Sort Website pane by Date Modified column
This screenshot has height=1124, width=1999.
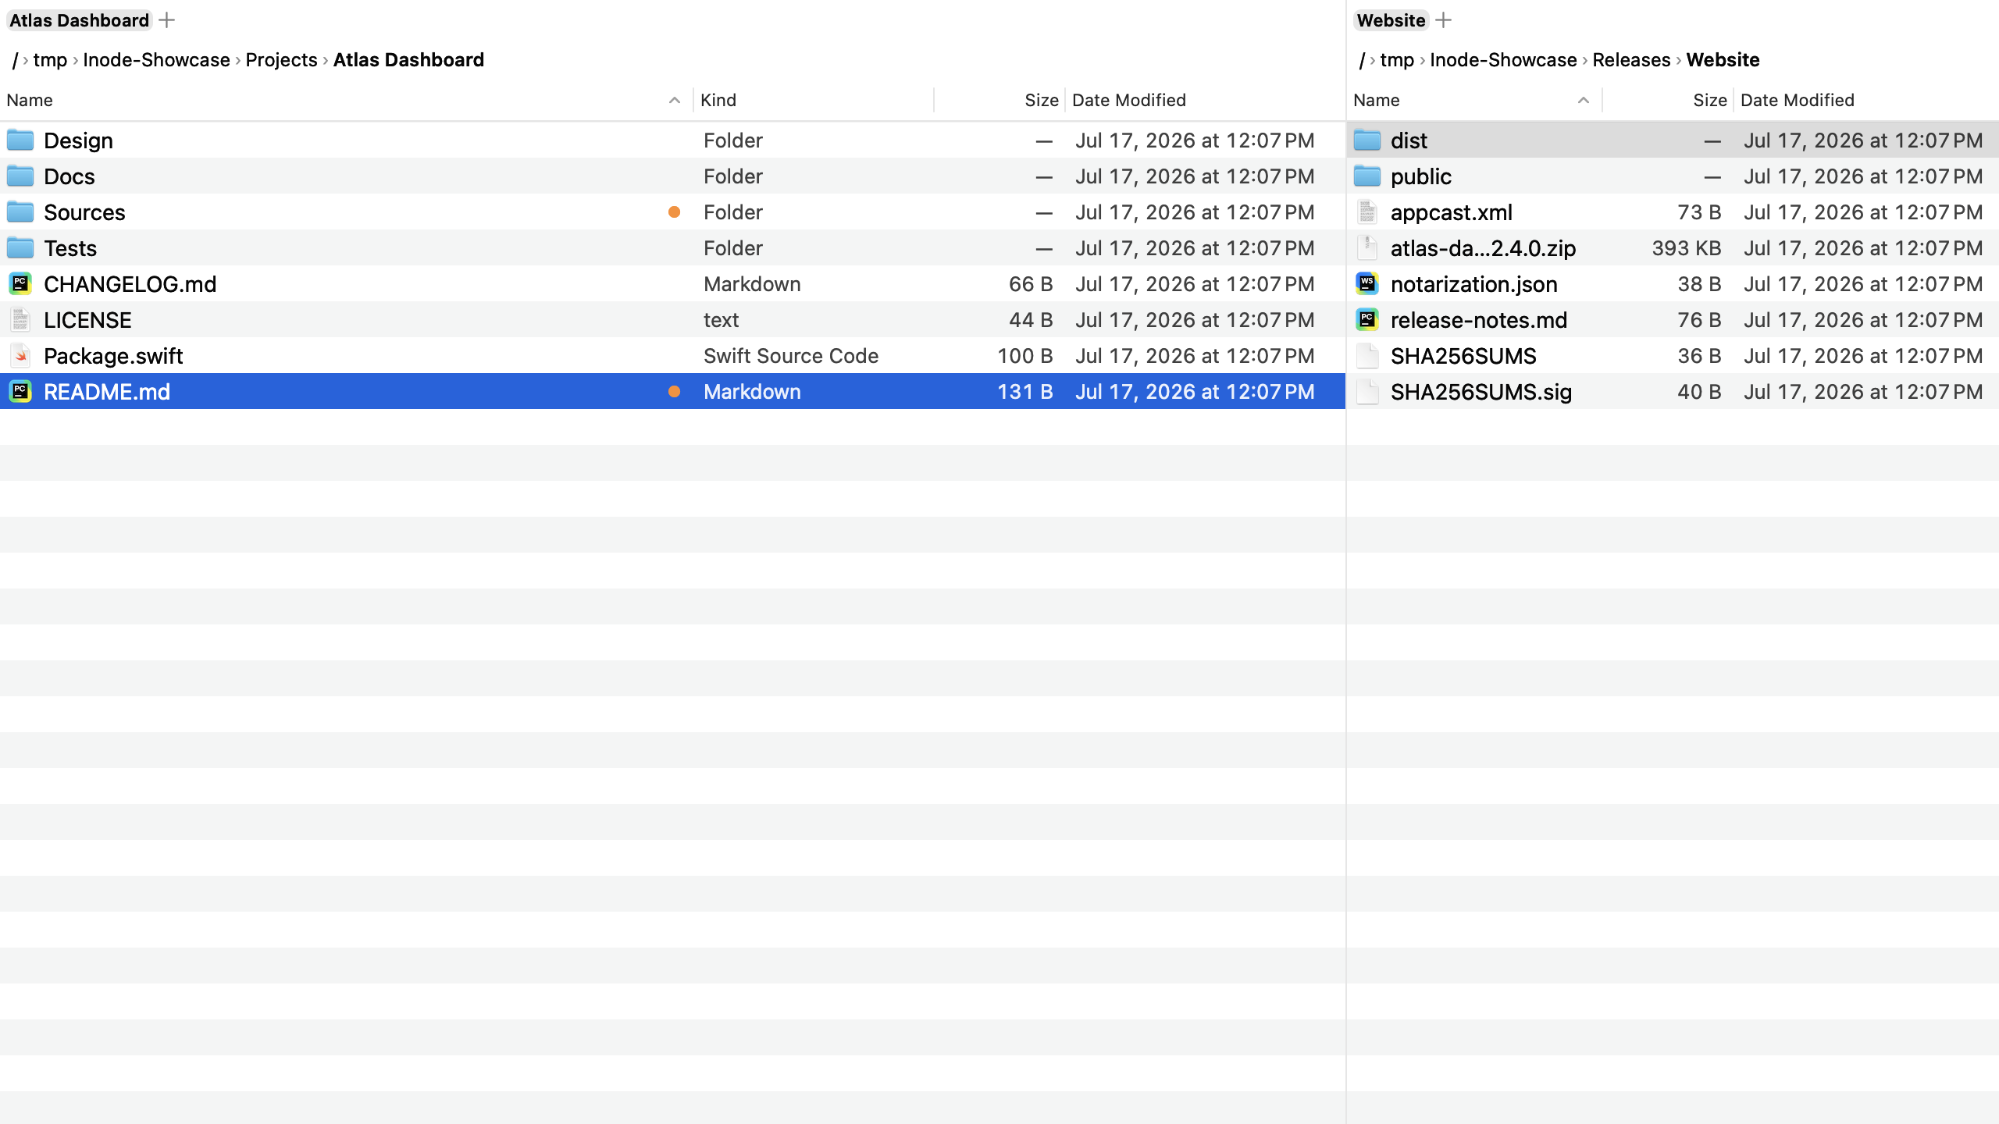1797,100
